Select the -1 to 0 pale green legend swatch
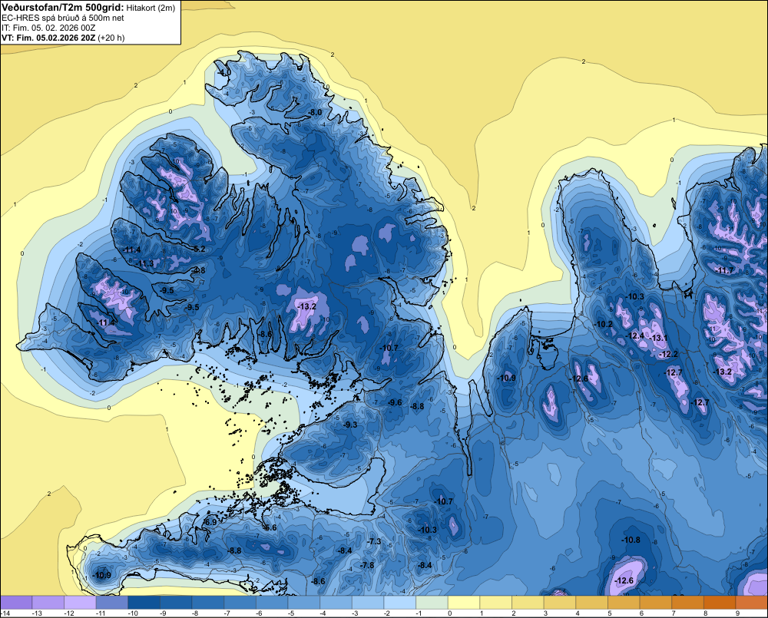The width and height of the screenshot is (768, 618). [x=432, y=603]
